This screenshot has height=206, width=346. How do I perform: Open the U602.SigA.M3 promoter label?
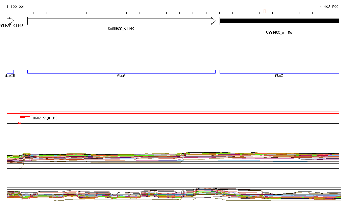point(45,118)
